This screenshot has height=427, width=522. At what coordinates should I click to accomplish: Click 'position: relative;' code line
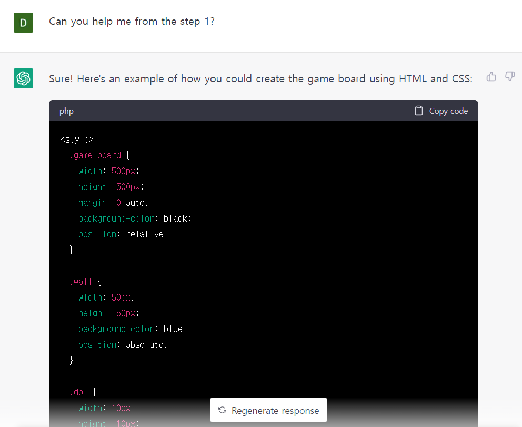[x=123, y=234]
